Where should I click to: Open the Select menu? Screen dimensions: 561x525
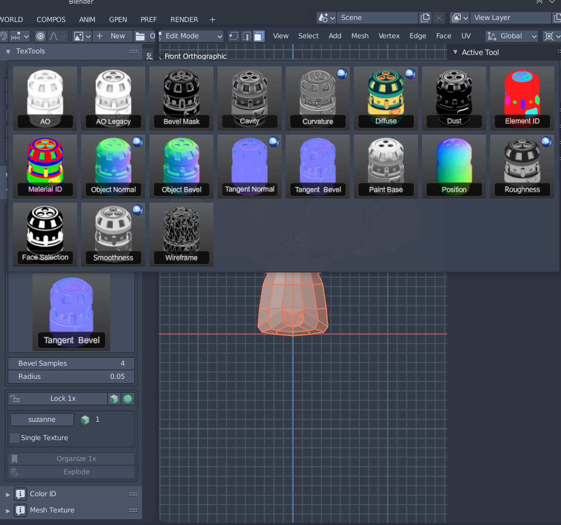coord(308,36)
